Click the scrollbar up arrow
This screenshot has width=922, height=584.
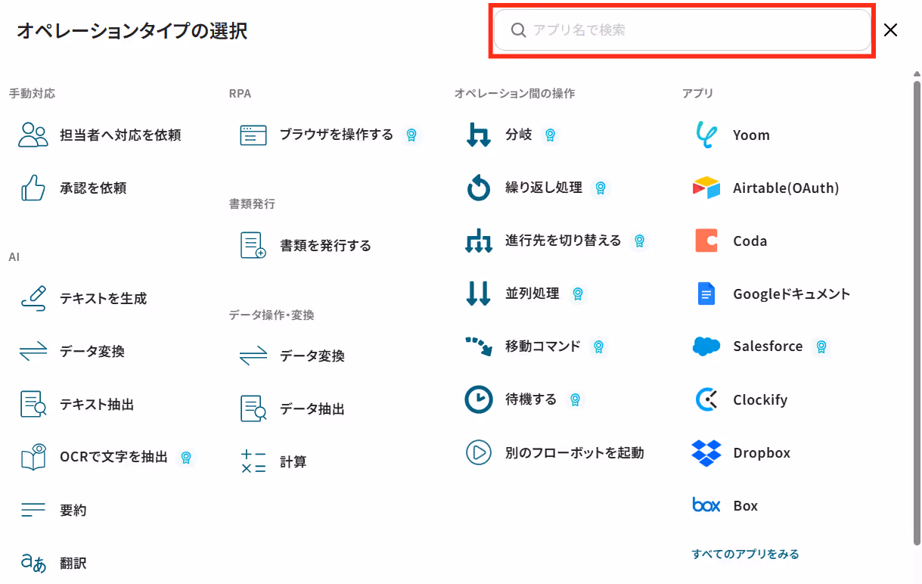917,74
